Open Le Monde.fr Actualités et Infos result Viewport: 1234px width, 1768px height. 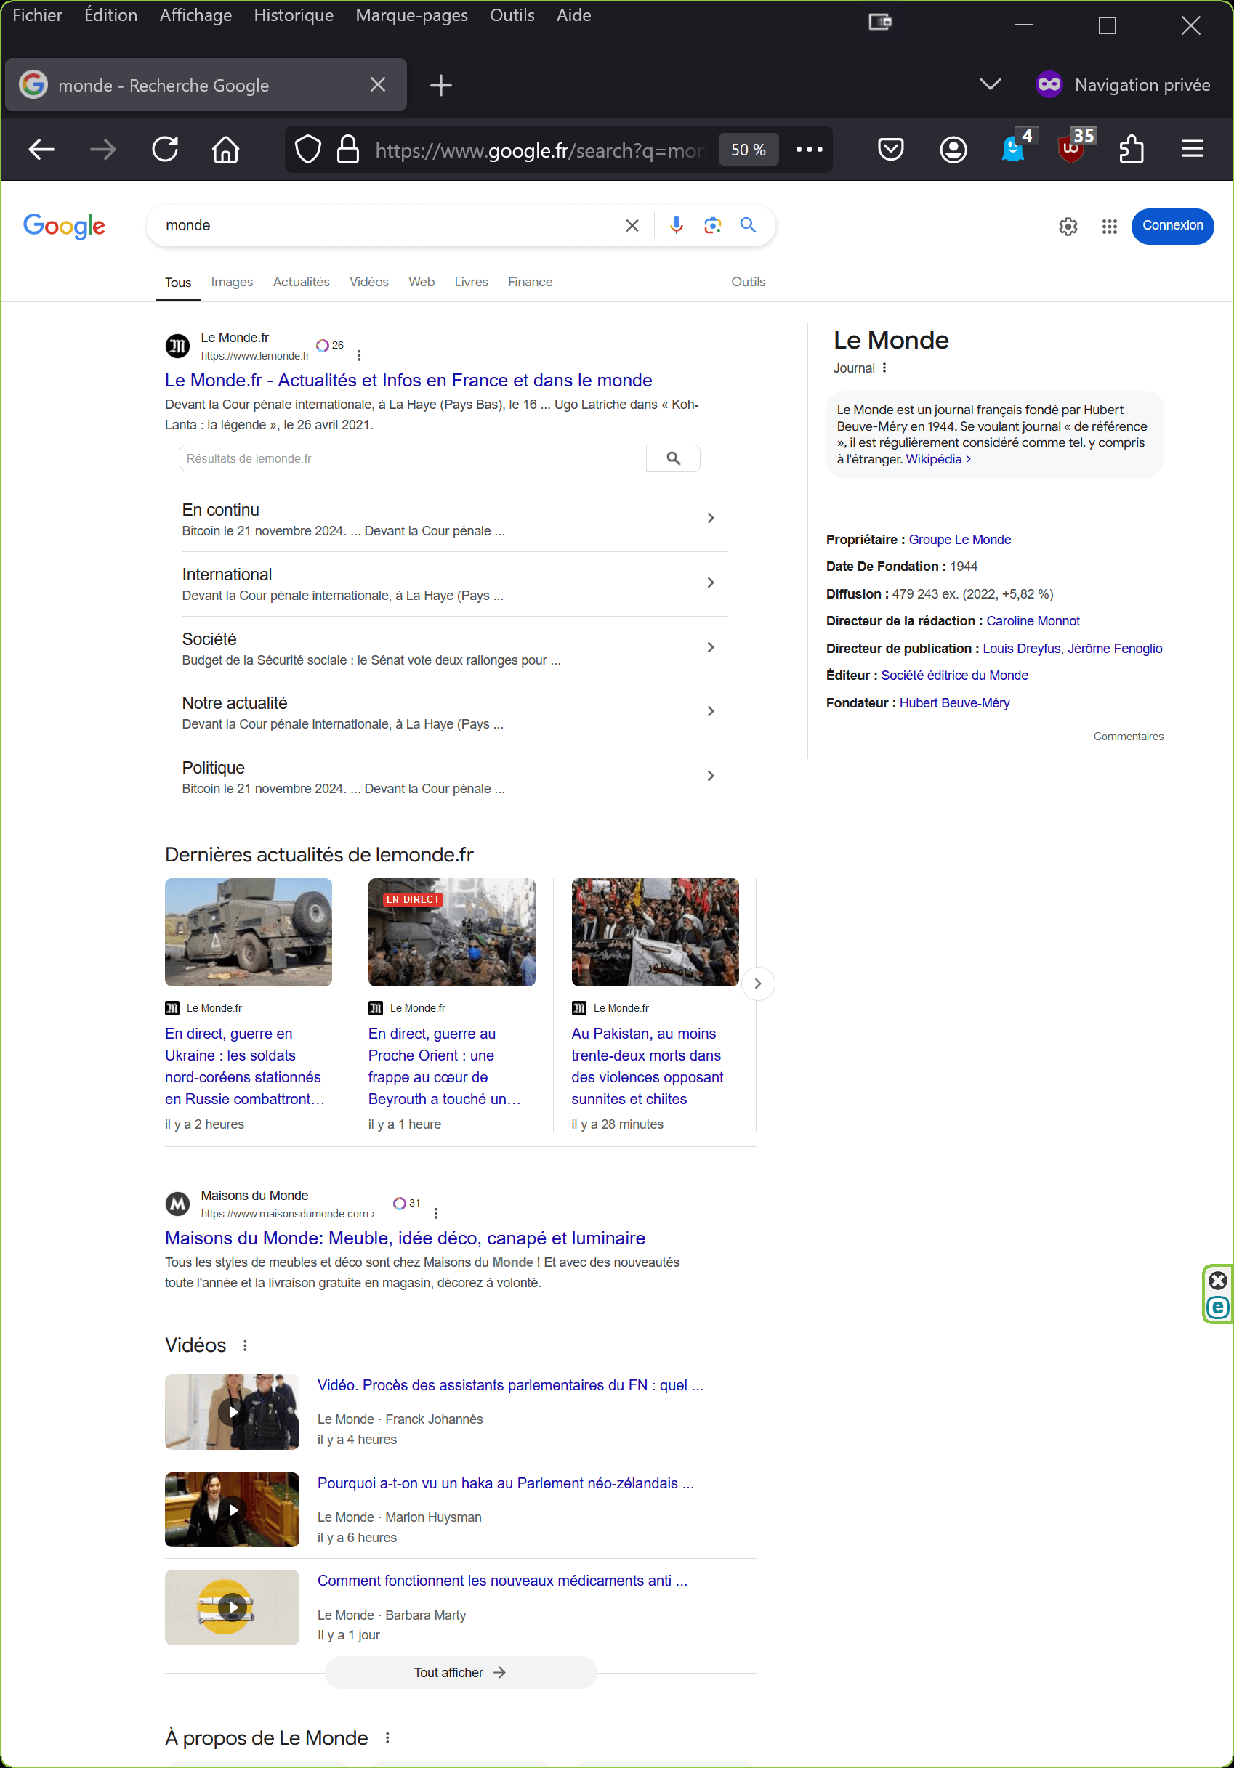click(408, 381)
